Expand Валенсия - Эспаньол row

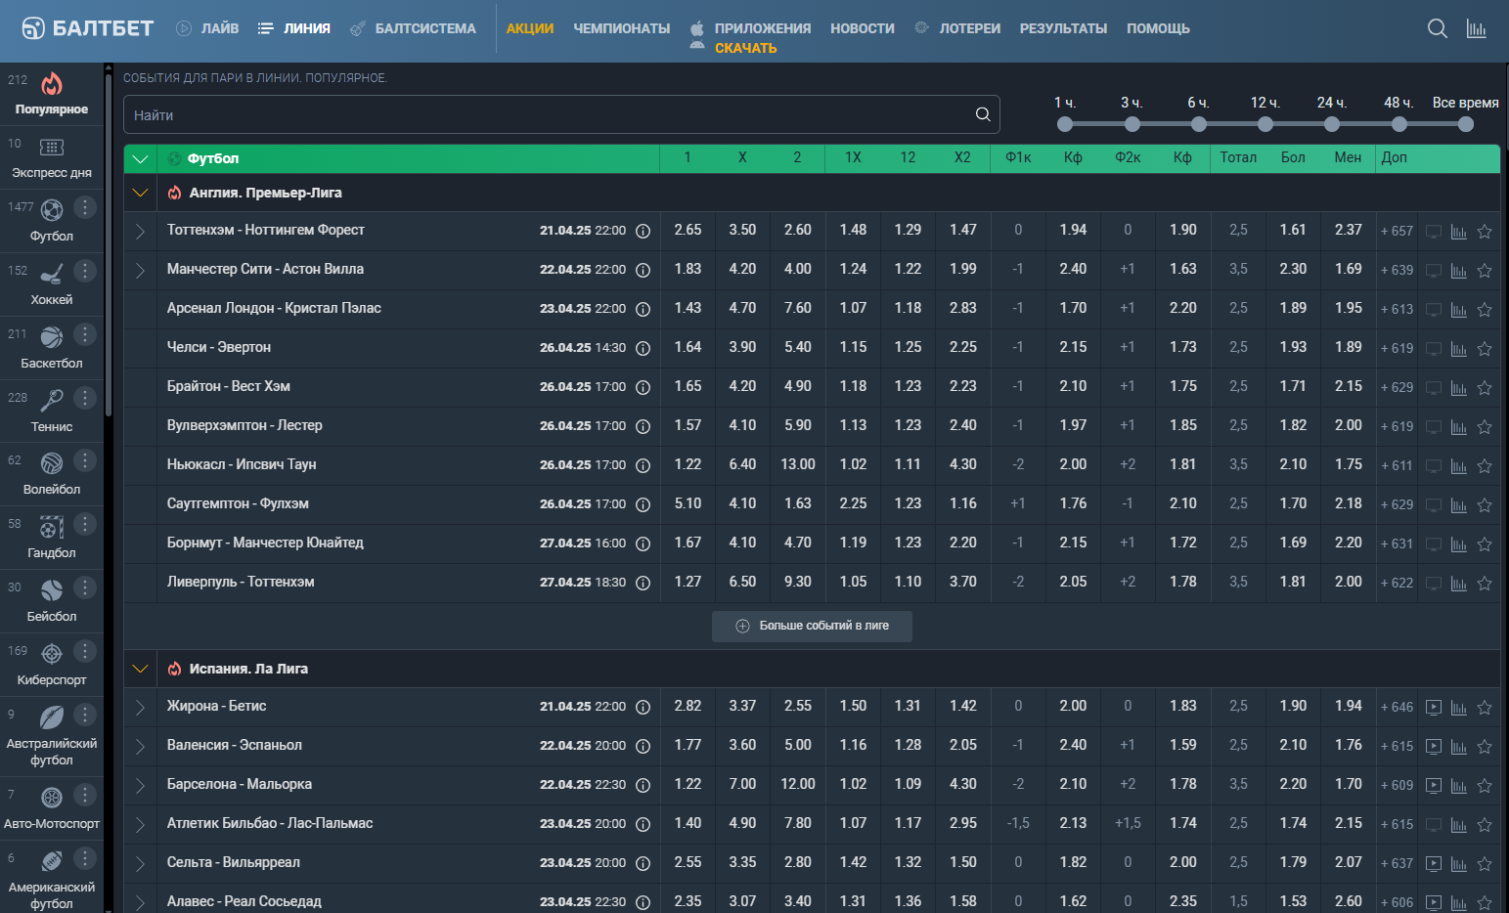click(140, 747)
